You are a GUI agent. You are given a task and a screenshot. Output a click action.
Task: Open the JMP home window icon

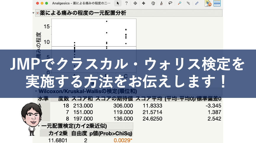pos(208,3)
